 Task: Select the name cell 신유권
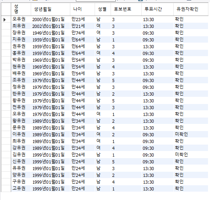[x=21, y=162]
